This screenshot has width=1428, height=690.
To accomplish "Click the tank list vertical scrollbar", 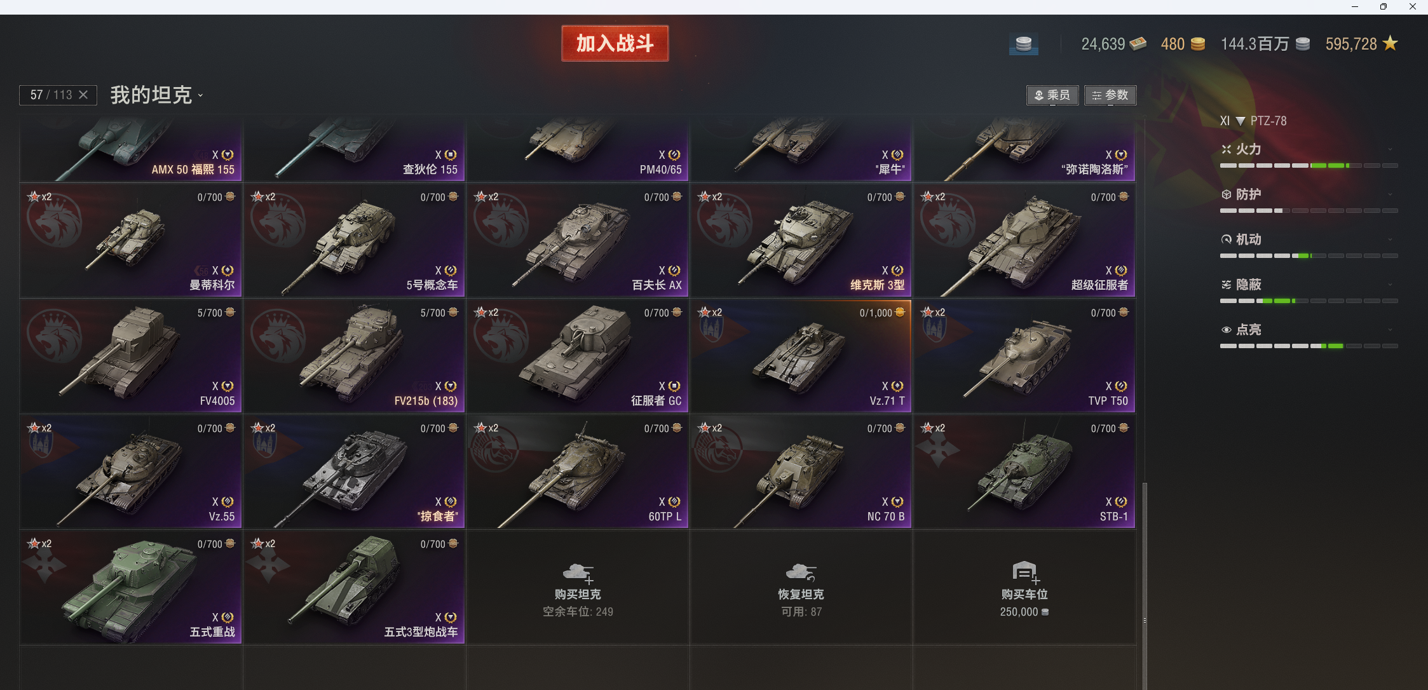I will (x=1145, y=585).
